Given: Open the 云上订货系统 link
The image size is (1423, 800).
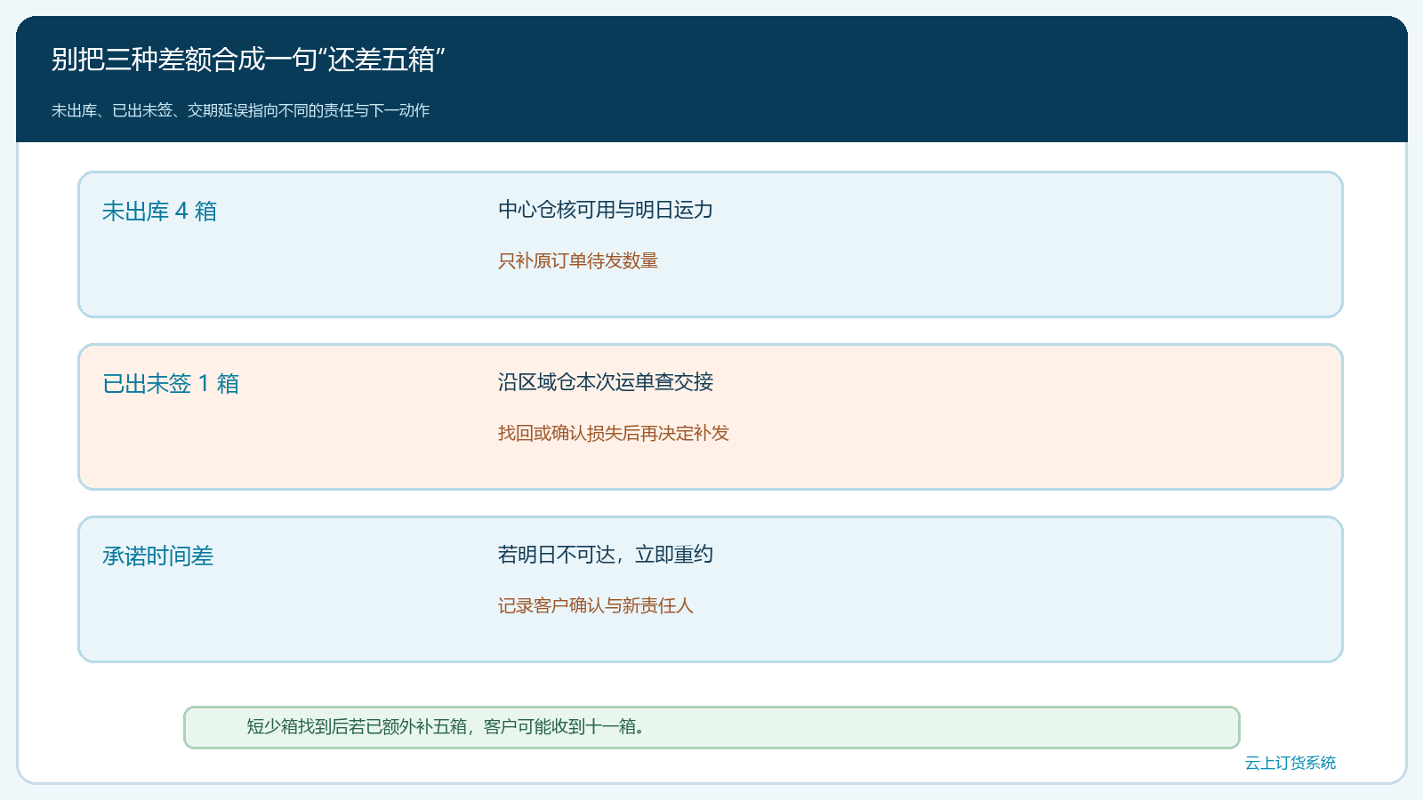Looking at the screenshot, I should (1290, 763).
